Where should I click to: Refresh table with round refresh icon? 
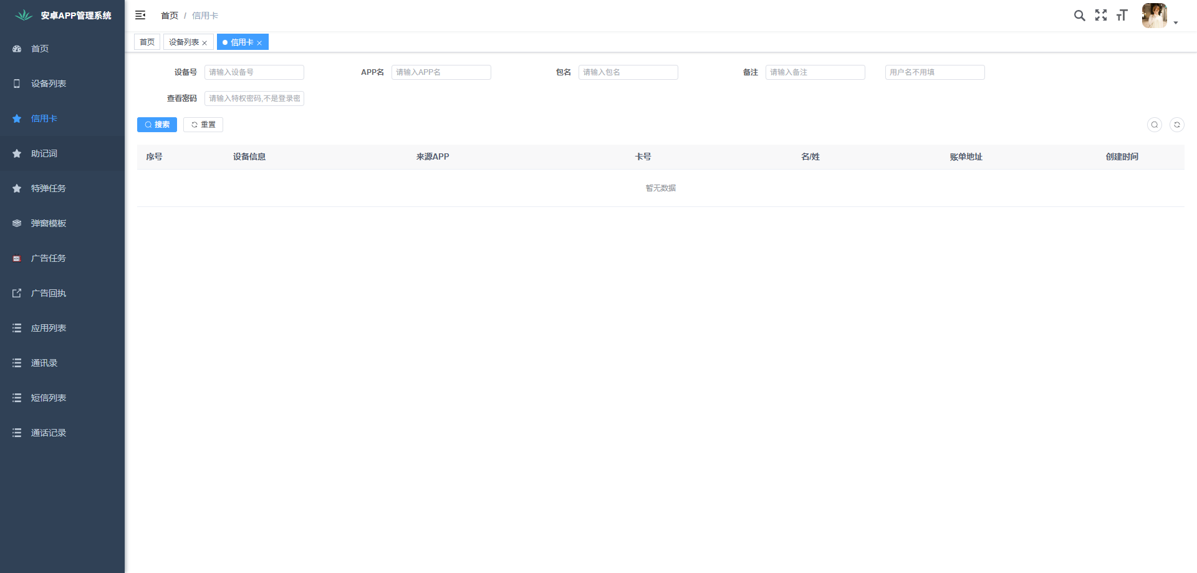click(1177, 125)
